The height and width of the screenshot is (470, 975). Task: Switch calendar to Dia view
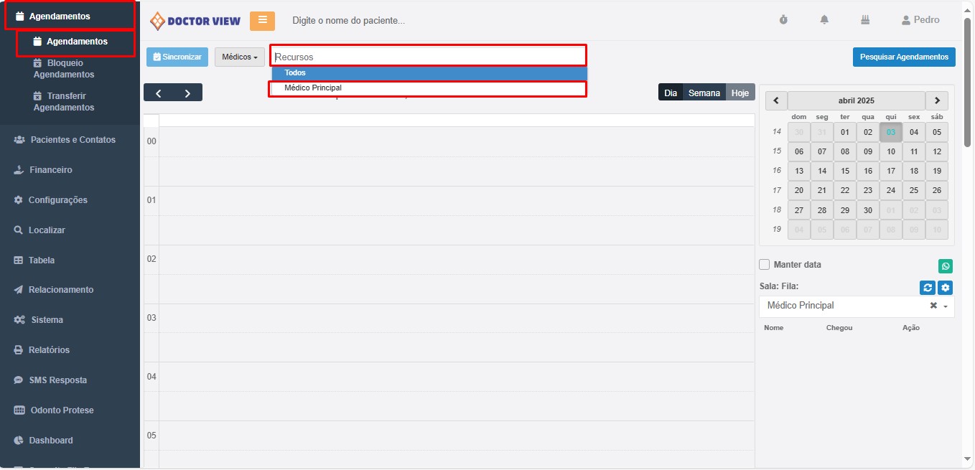tap(671, 93)
